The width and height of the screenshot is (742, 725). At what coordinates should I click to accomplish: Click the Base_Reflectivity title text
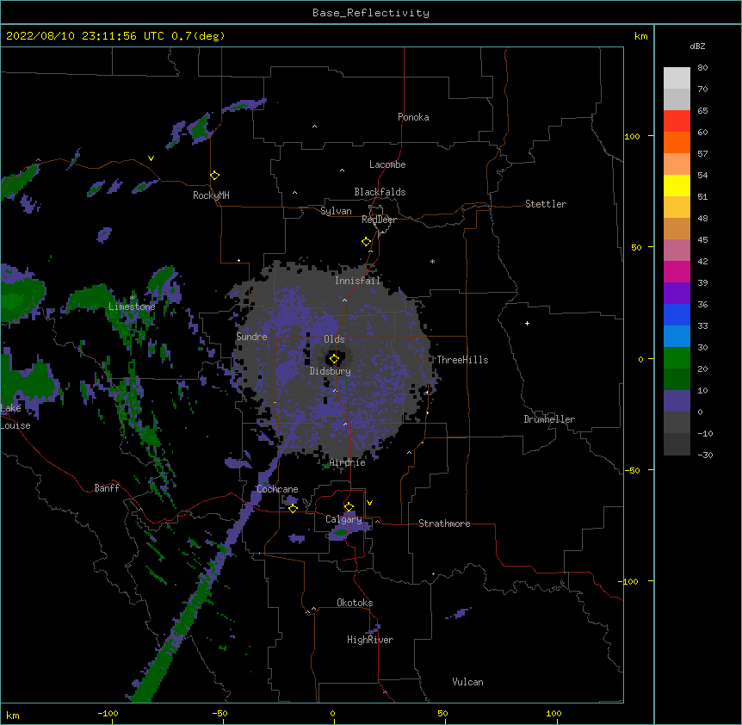click(x=371, y=13)
